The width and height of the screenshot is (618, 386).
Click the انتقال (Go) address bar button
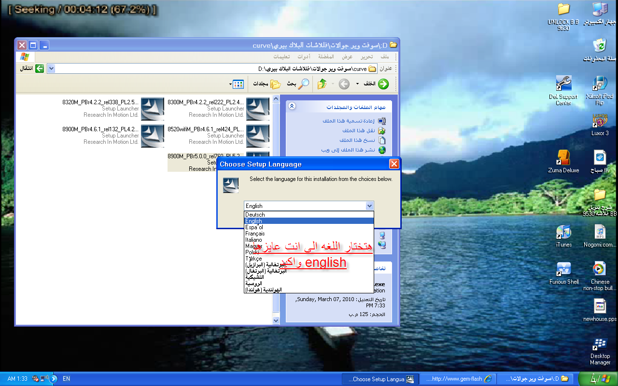click(31, 69)
